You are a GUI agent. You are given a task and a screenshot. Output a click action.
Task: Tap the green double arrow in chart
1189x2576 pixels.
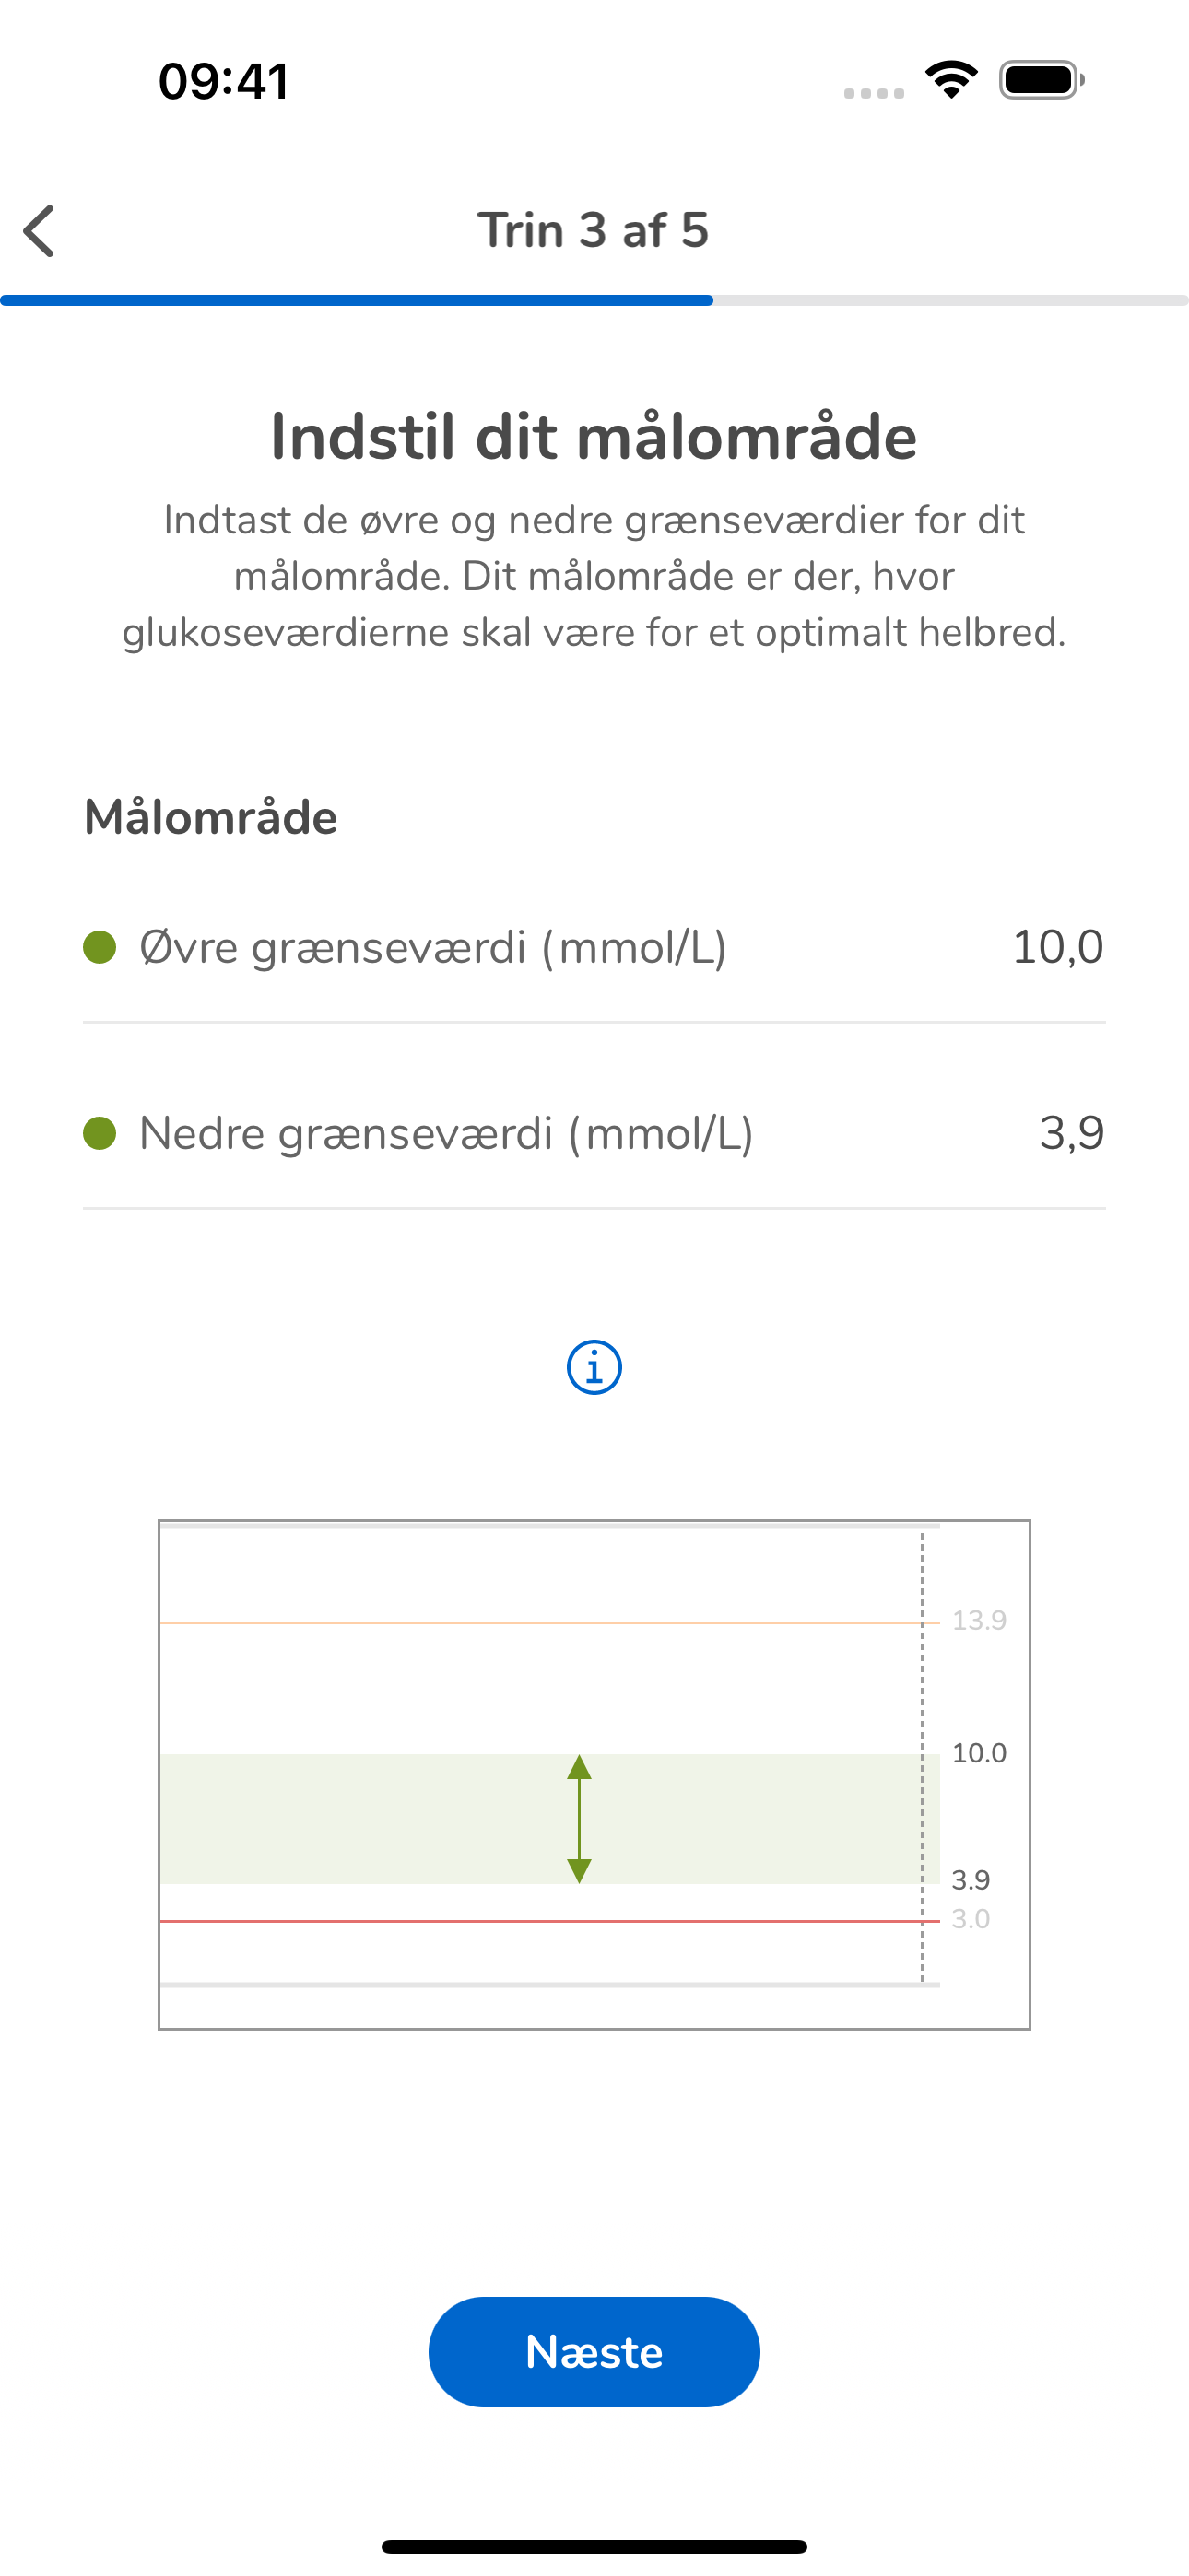coord(580,1819)
